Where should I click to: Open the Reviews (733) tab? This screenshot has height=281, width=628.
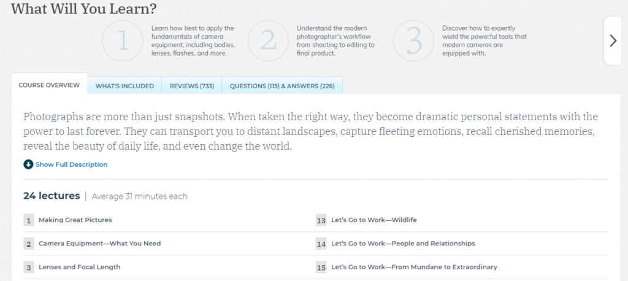(x=192, y=86)
